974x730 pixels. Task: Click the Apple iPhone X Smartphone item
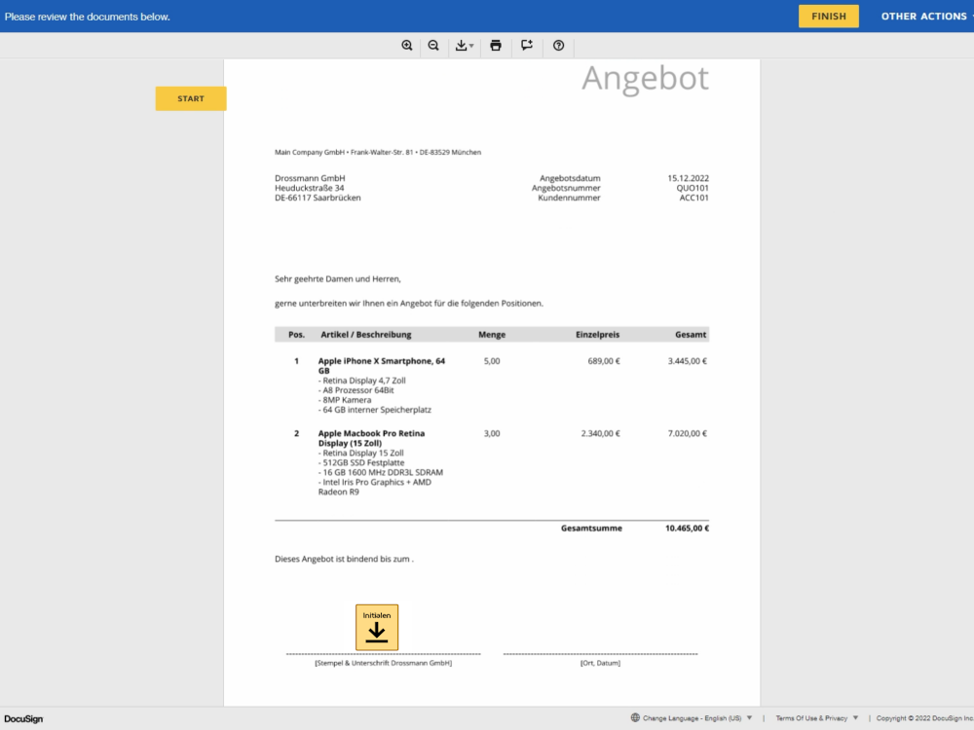pyautogui.click(x=382, y=366)
